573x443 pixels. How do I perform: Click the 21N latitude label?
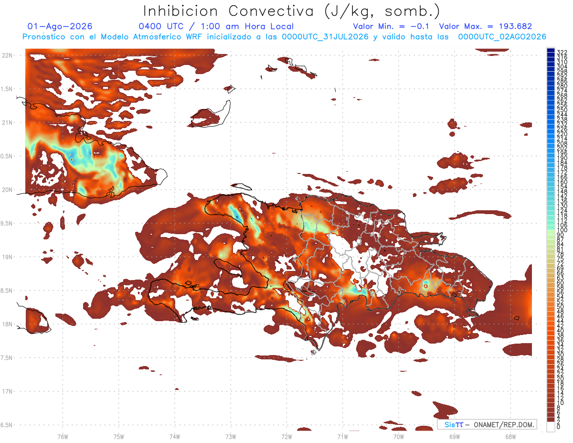(7, 122)
